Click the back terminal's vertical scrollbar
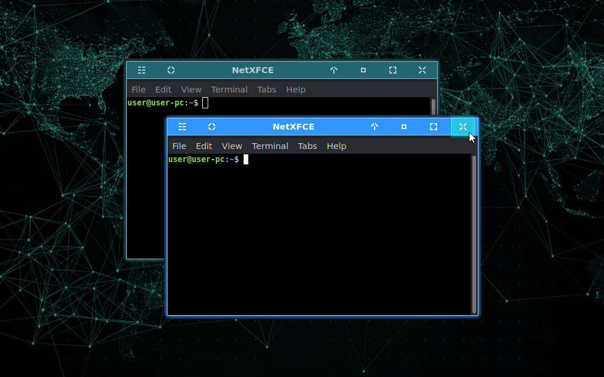The image size is (604, 377). point(434,107)
